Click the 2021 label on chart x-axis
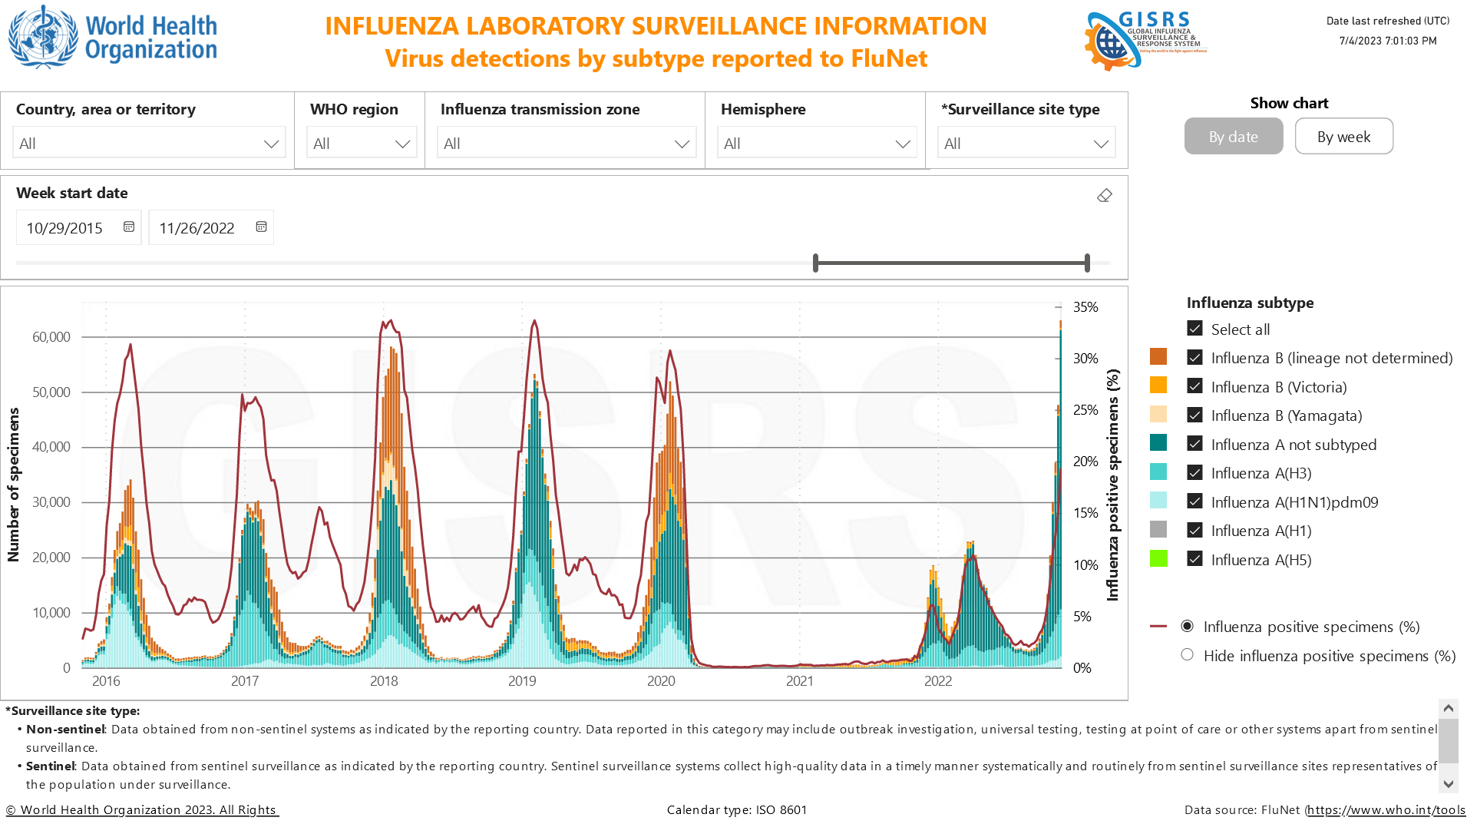 coord(800,681)
